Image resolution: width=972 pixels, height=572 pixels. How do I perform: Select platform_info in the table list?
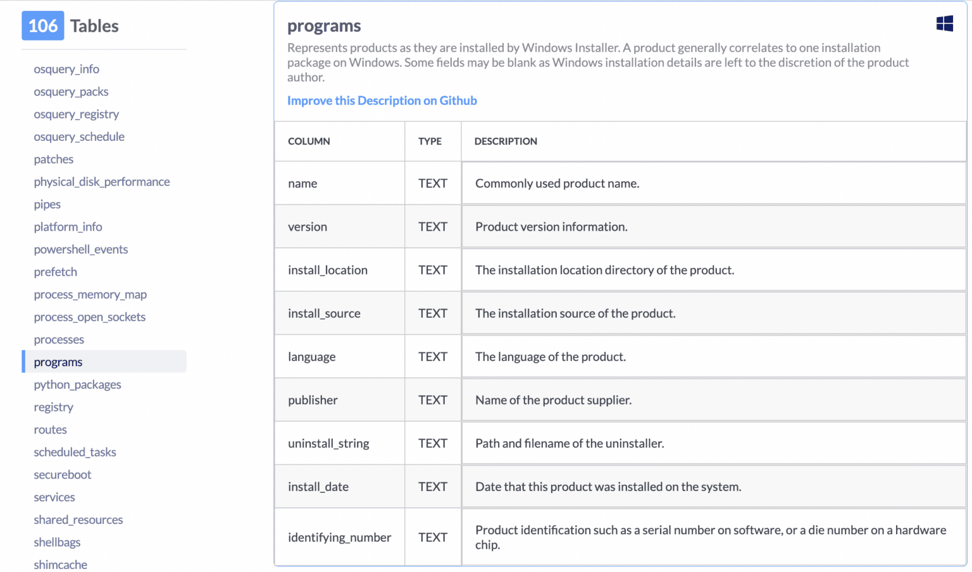68,227
